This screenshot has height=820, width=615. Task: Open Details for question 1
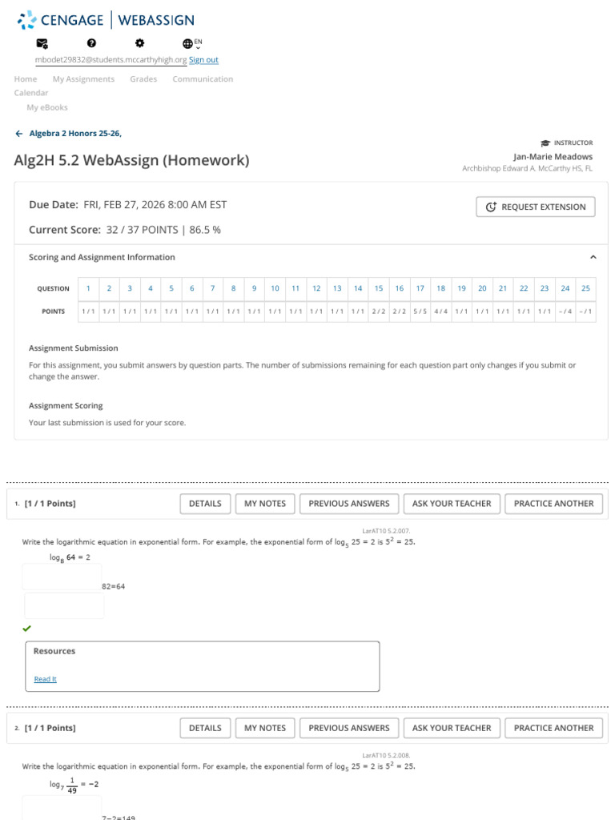pyautogui.click(x=205, y=504)
